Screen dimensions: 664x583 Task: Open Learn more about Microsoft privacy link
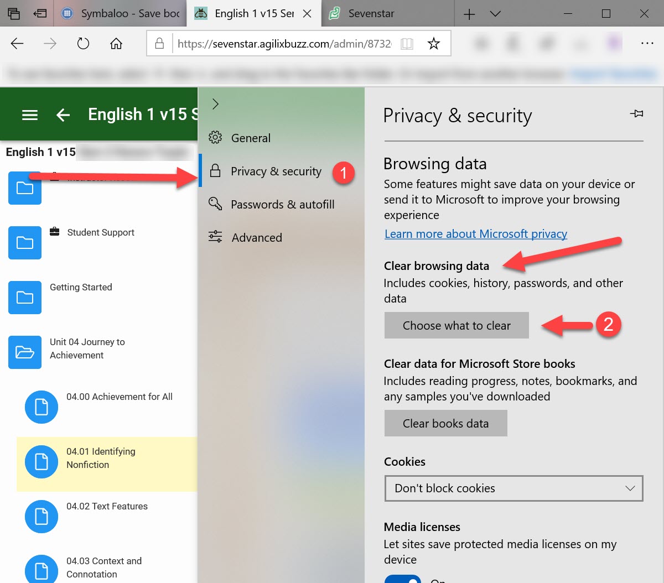click(476, 234)
